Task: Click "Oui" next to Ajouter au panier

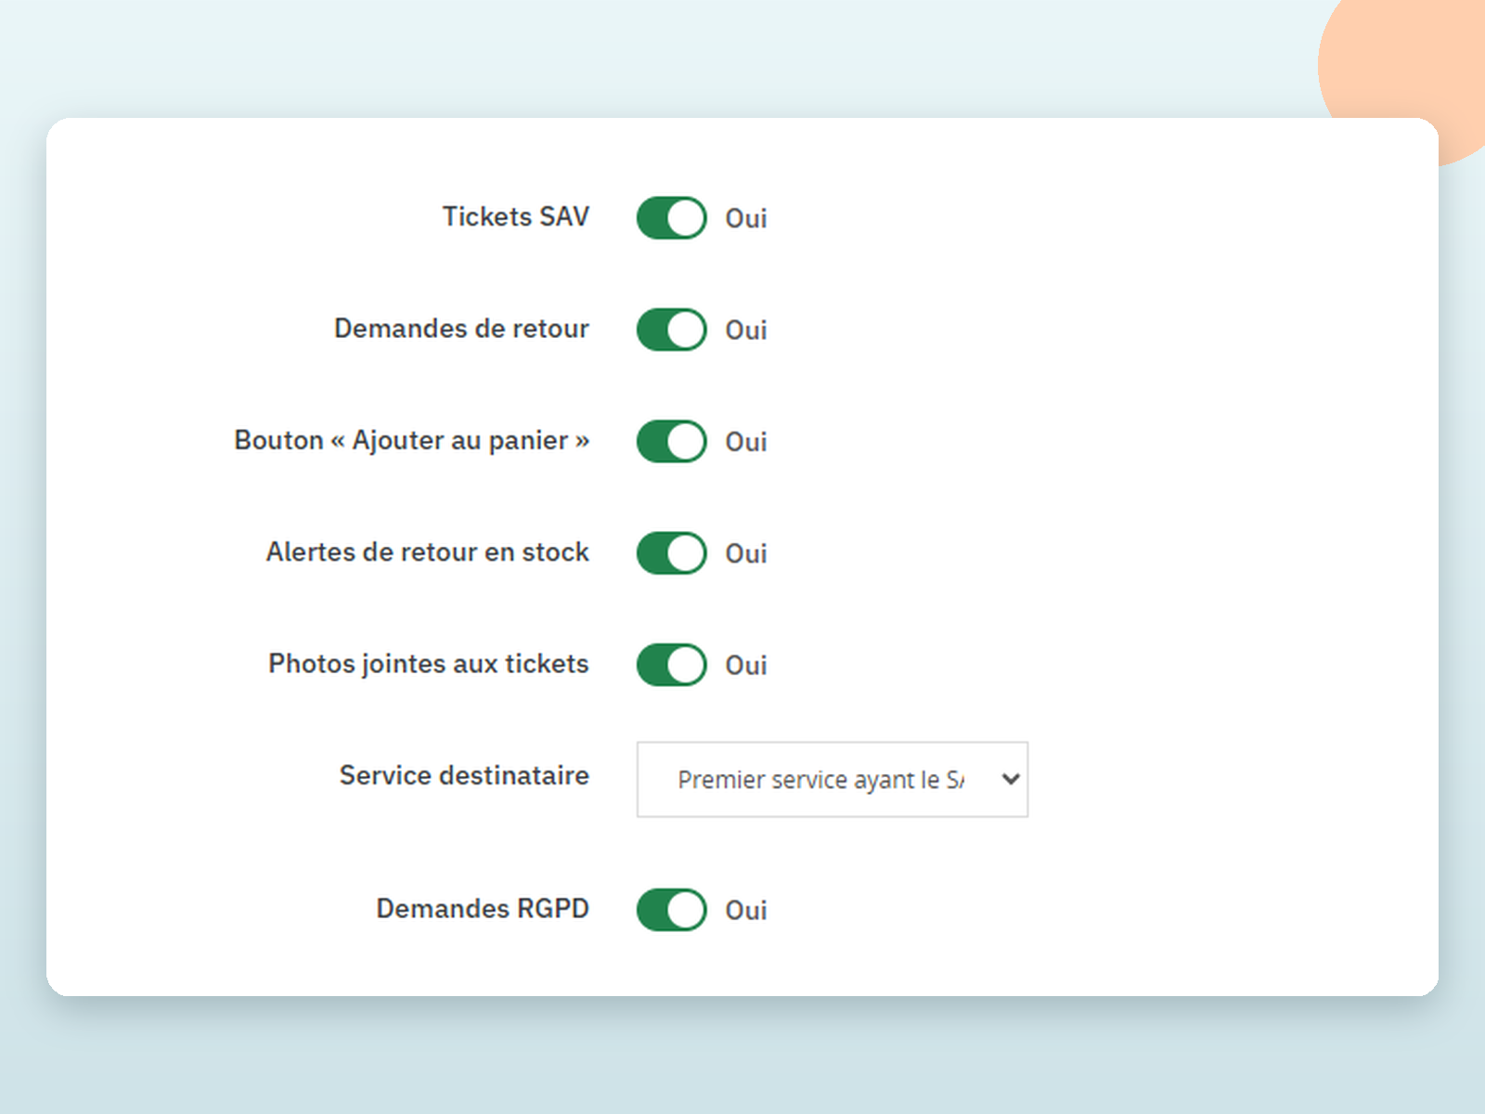Action: pyautogui.click(x=746, y=442)
